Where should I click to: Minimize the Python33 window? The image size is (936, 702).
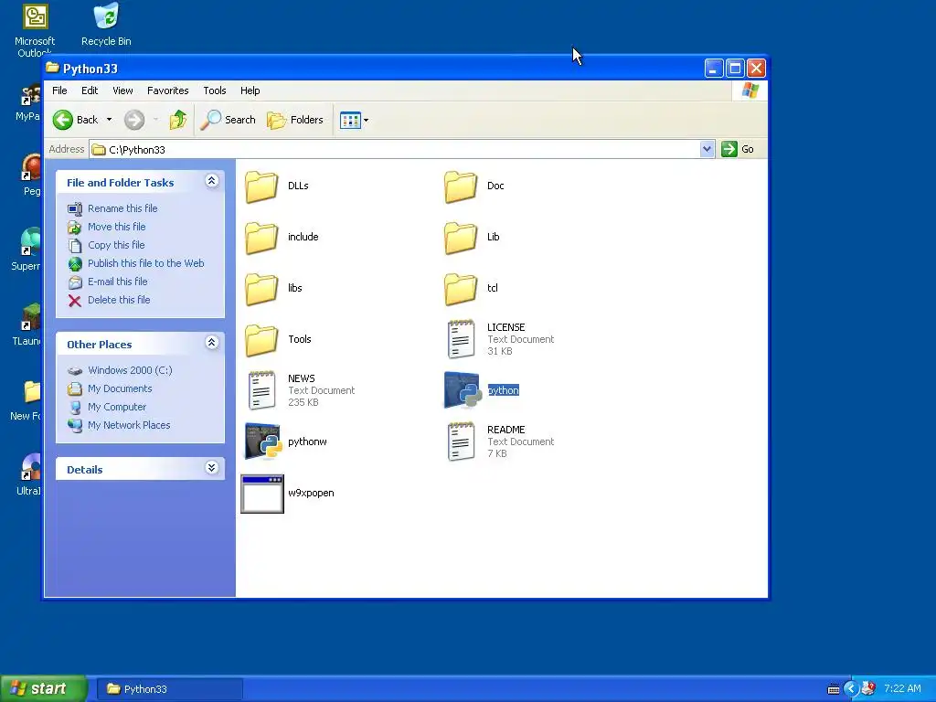tap(714, 69)
